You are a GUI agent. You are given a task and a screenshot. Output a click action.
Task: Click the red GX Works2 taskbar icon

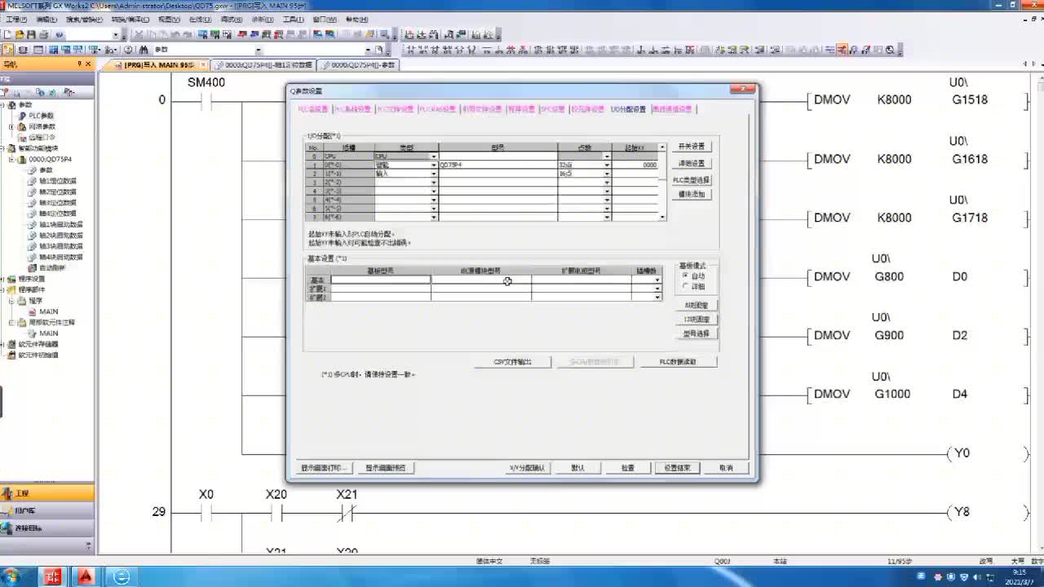pos(53,577)
